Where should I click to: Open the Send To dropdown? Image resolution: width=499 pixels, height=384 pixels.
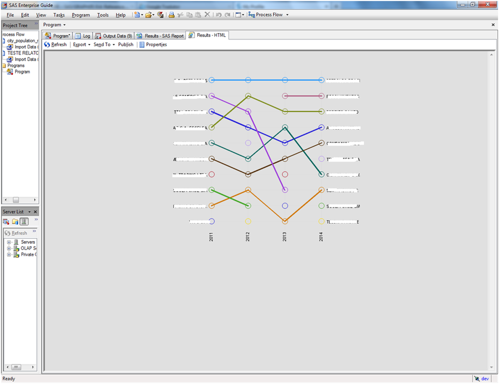point(104,44)
